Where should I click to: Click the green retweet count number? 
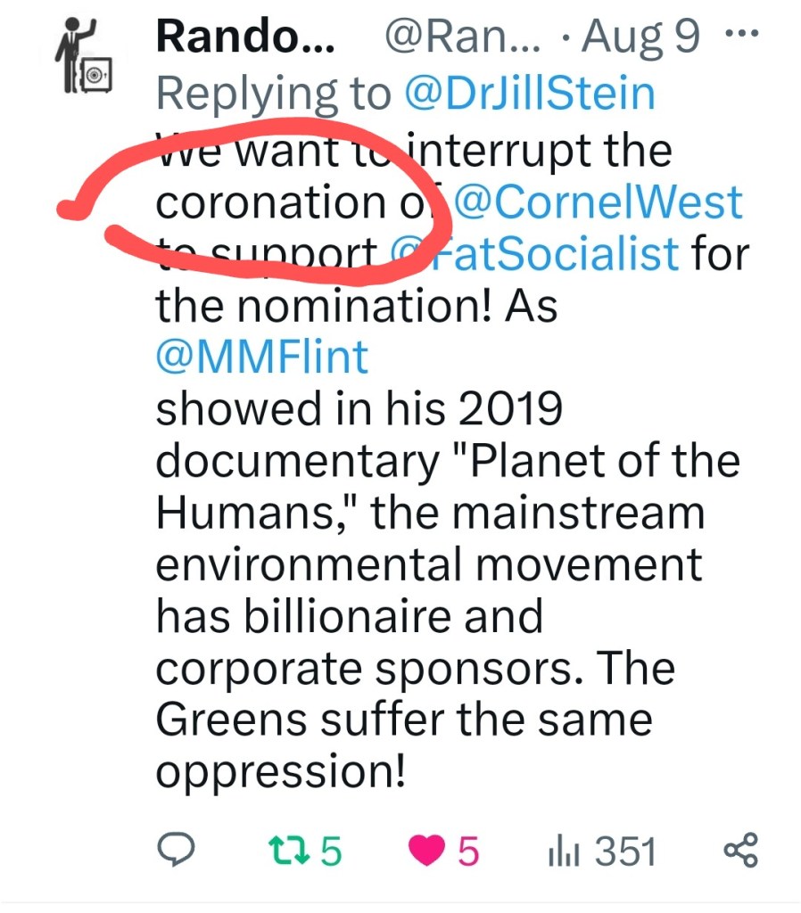[330, 851]
